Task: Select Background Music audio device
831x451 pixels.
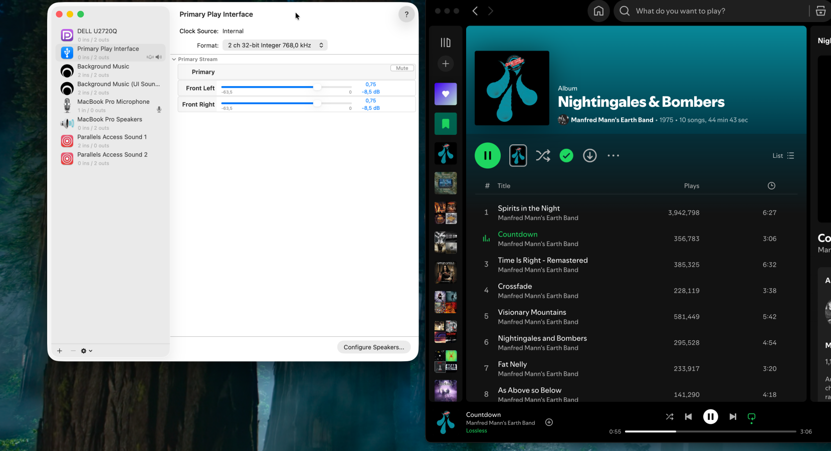Action: click(103, 70)
